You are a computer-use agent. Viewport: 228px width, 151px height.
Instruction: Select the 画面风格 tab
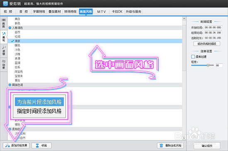[x=86, y=12]
